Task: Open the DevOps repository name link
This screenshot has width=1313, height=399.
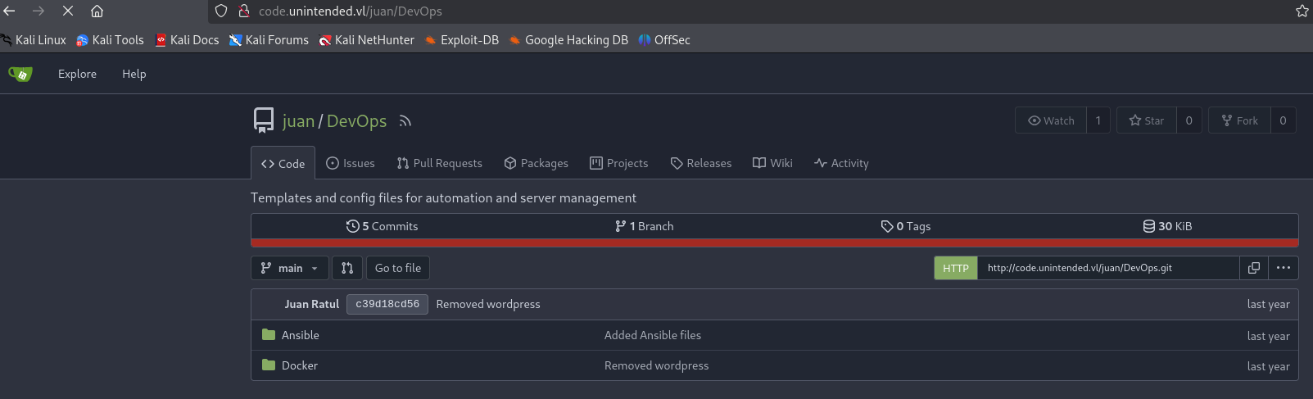Action: [x=356, y=121]
